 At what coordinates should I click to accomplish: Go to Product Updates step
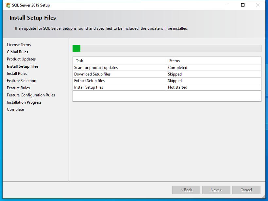coord(21,59)
